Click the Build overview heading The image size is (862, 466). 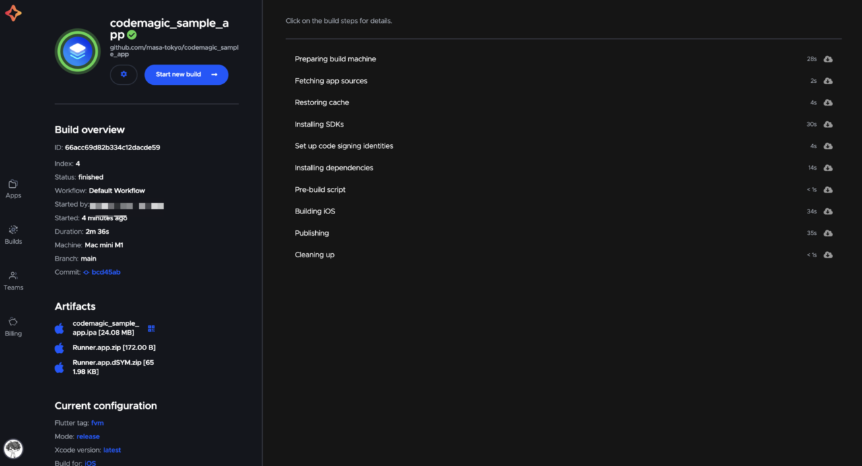90,130
